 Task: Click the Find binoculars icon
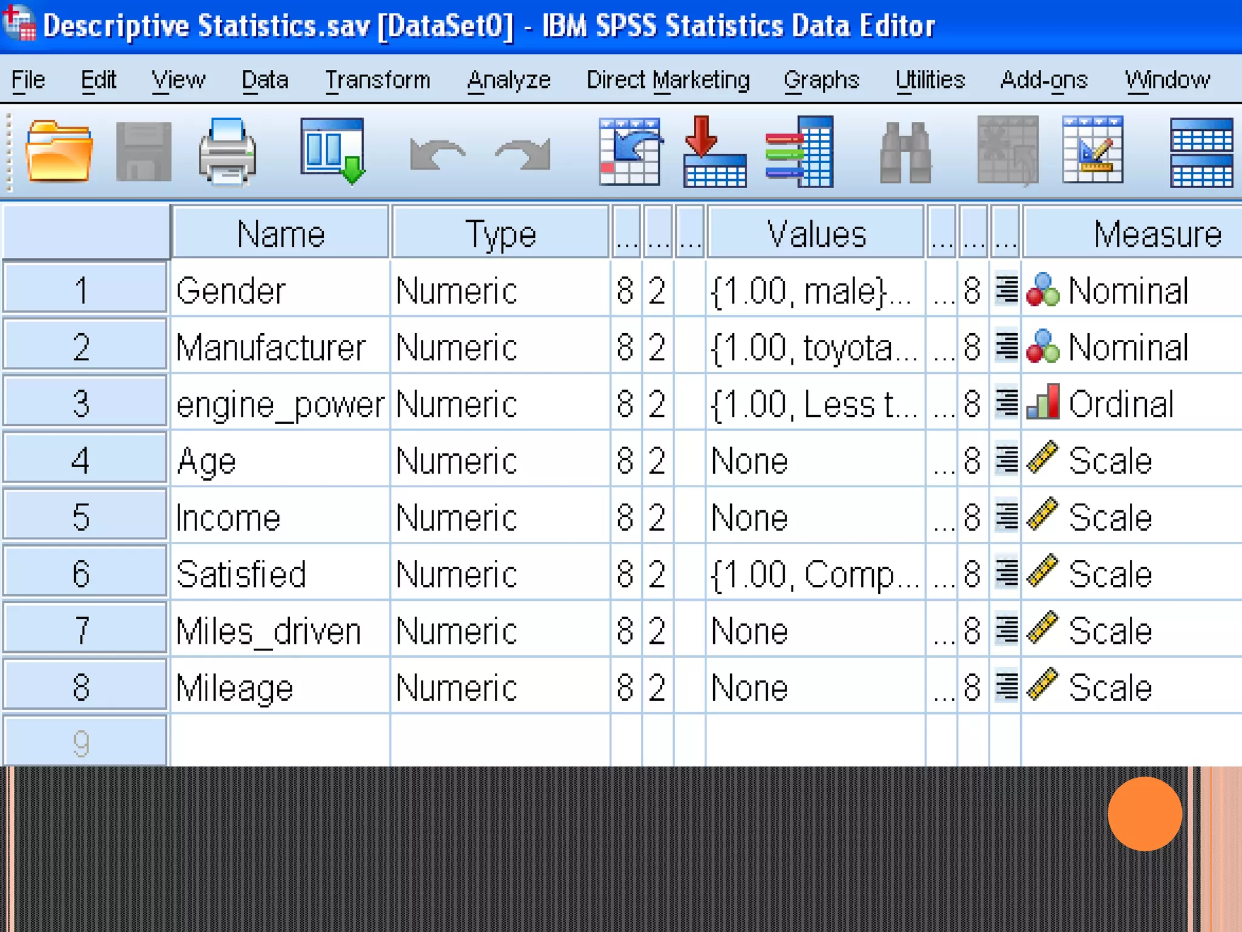(905, 153)
